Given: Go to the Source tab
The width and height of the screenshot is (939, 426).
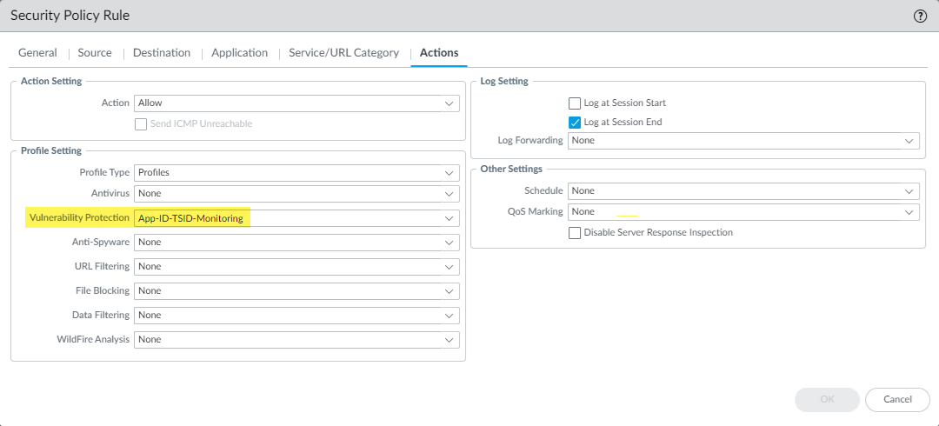Looking at the screenshot, I should pyautogui.click(x=95, y=53).
